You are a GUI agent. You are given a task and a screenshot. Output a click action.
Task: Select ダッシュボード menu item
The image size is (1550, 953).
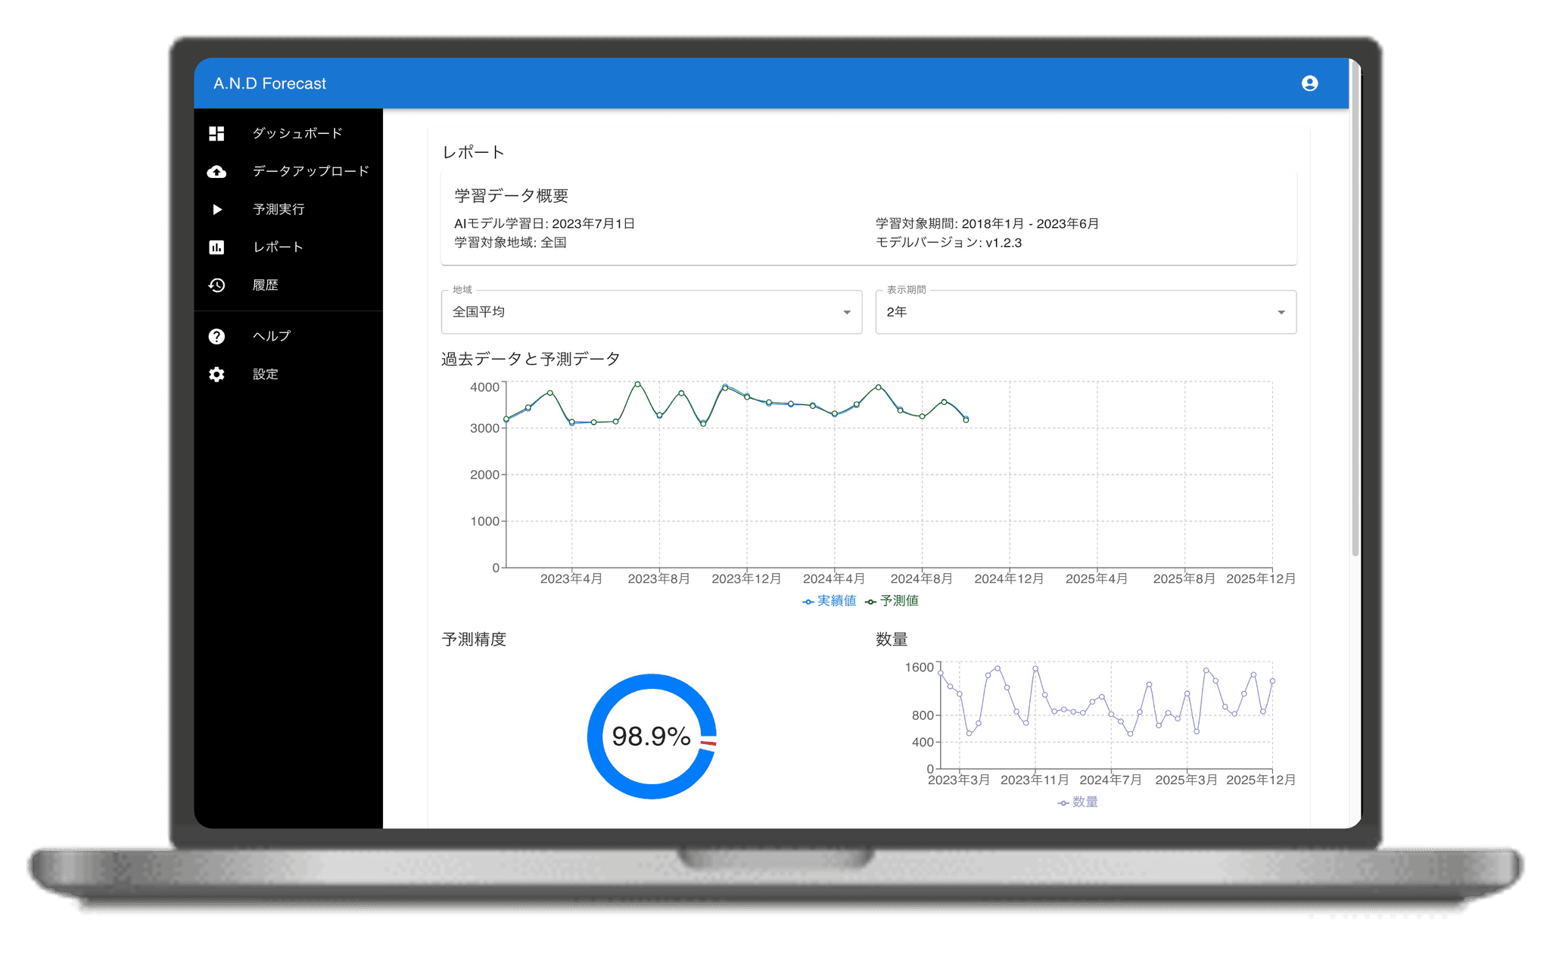(297, 133)
